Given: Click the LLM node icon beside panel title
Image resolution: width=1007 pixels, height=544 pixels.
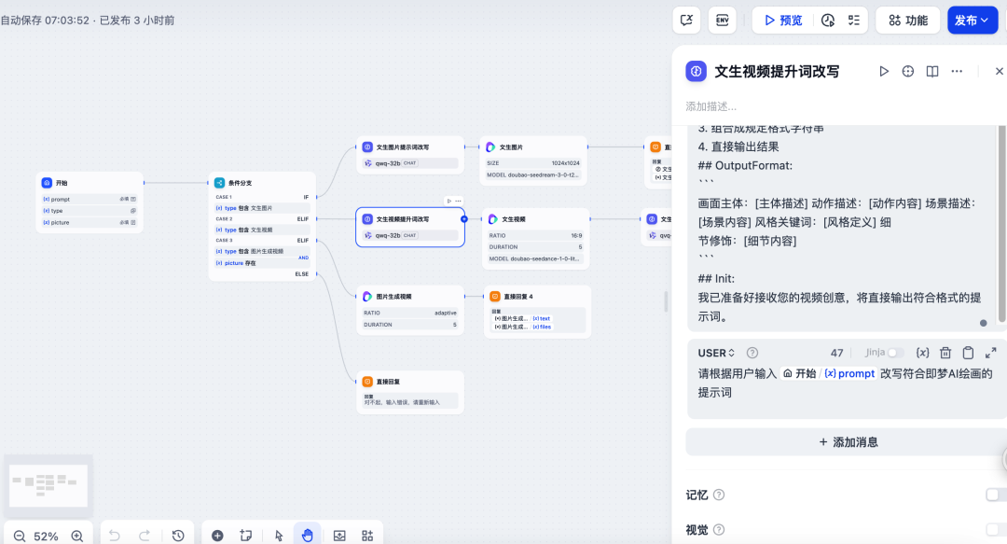Looking at the screenshot, I should click(696, 71).
